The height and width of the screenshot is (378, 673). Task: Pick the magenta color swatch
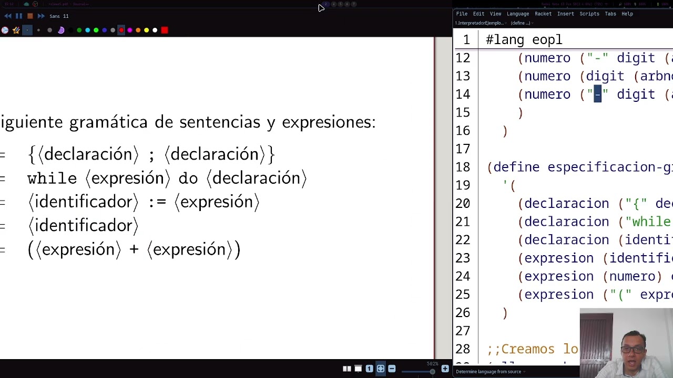click(x=130, y=30)
